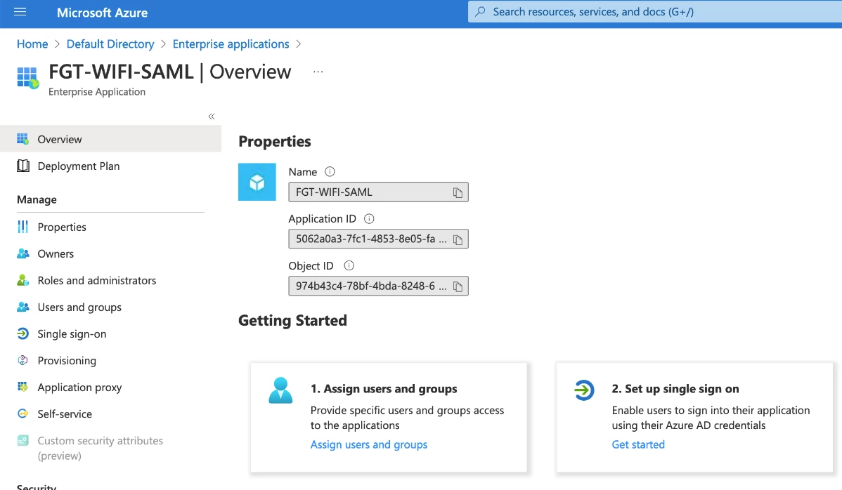This screenshot has height=490, width=842.
Task: Click the '1. Assign users and groups' card title
Action: 384,389
